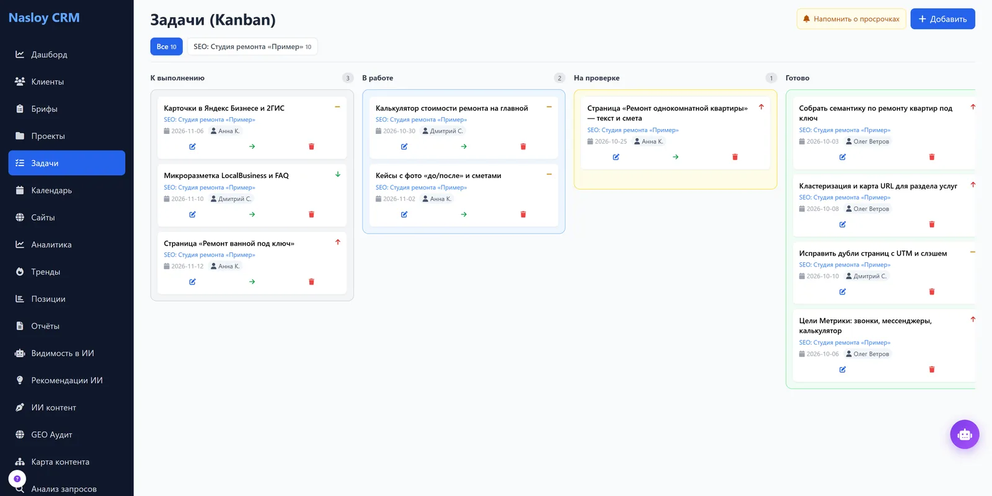
Task: Select the «Все 10» filter tab
Action: coord(166,46)
